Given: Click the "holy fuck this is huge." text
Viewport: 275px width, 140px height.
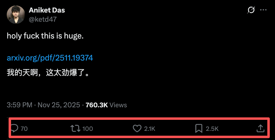Looking at the screenshot, I should click(x=45, y=36).
